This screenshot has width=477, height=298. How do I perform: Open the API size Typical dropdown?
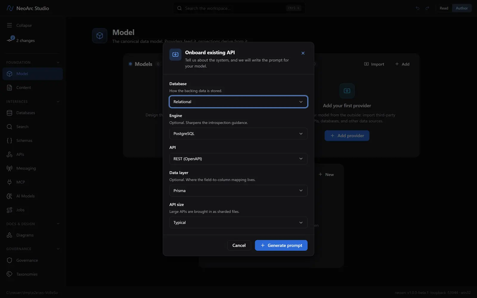(x=238, y=223)
